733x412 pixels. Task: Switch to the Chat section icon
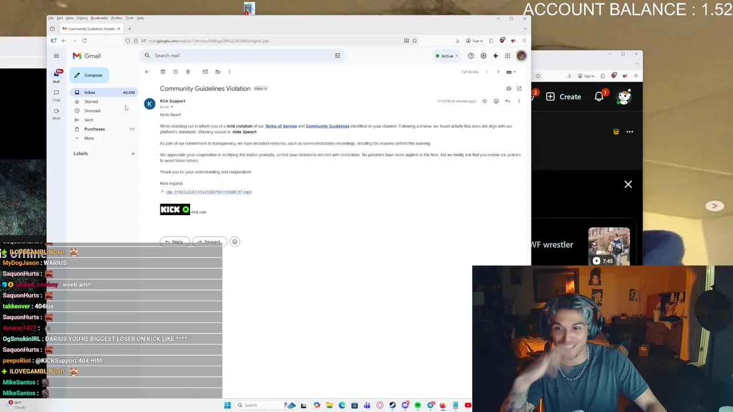coord(56,94)
